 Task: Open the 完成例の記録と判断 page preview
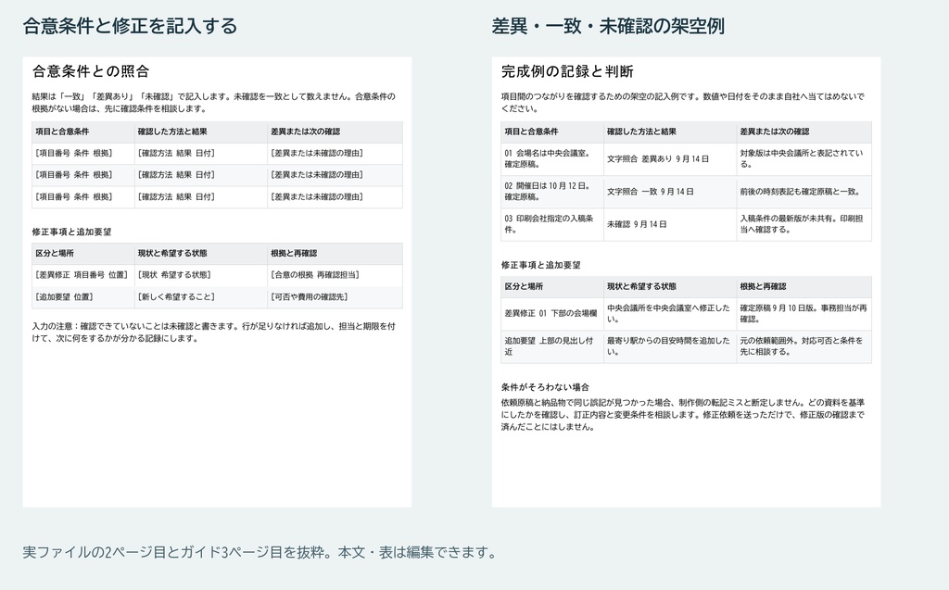pos(686,282)
